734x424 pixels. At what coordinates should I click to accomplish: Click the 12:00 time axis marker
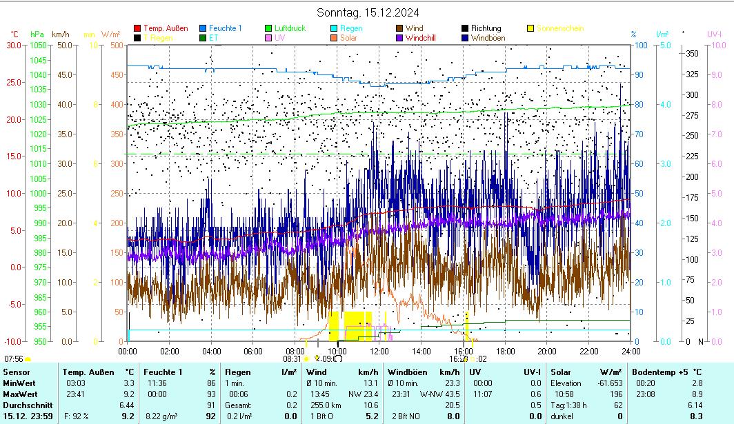click(379, 351)
